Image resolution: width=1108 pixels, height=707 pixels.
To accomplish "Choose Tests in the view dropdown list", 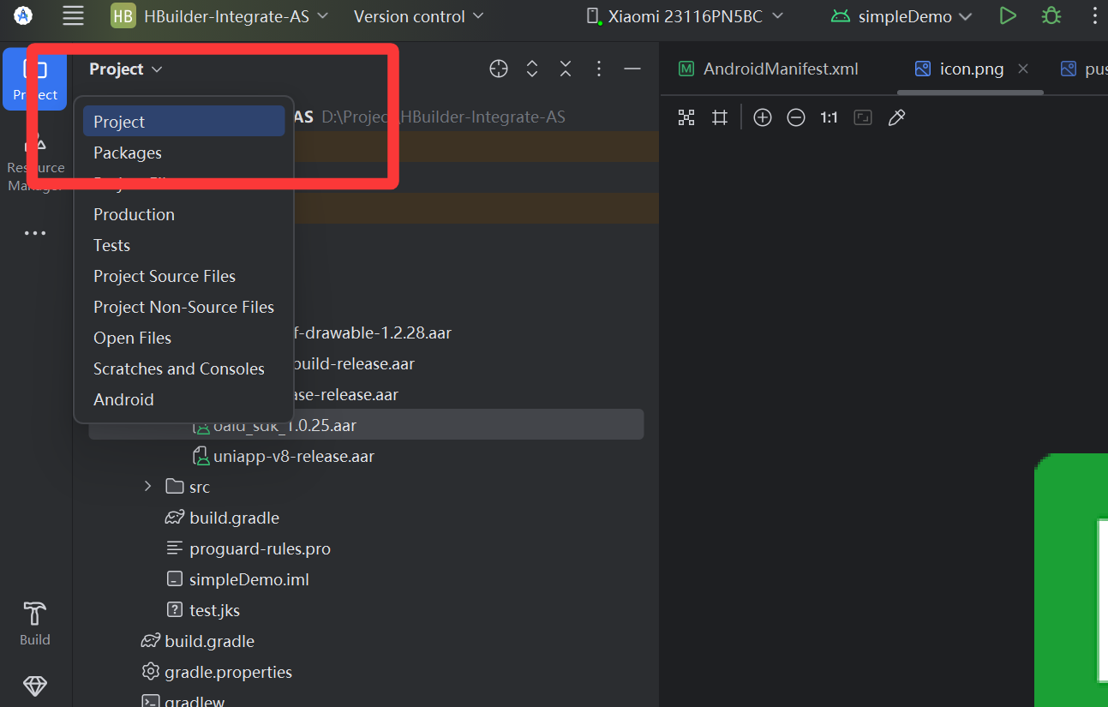I will pos(183,245).
